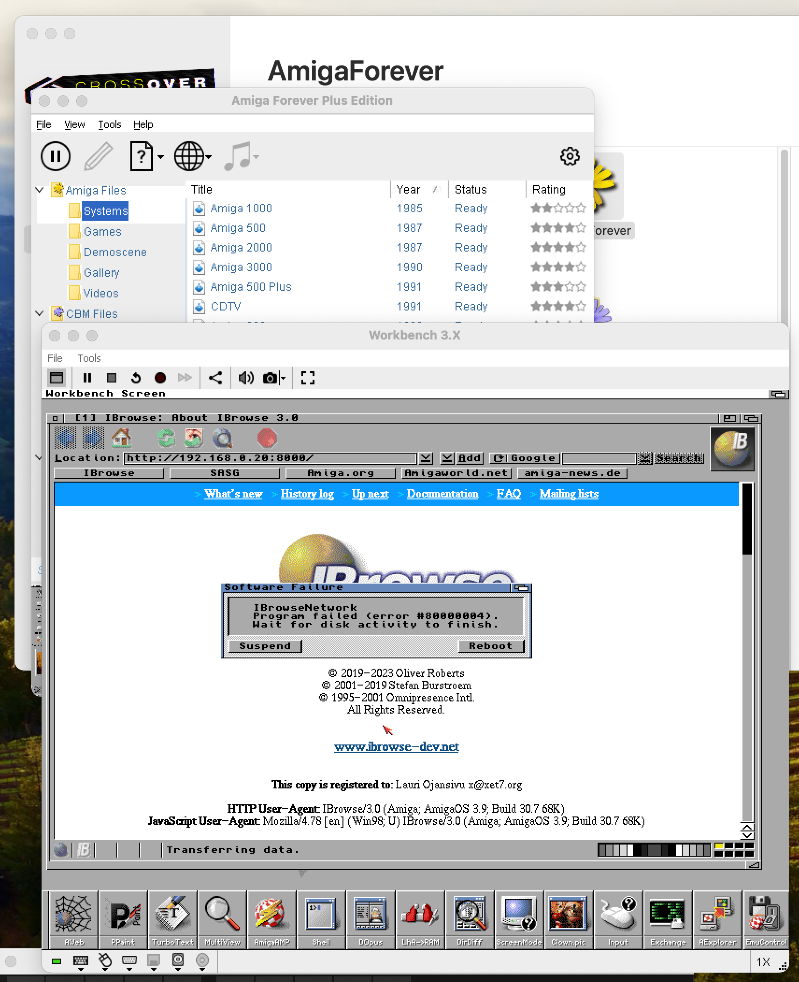Select the Amiga 1000 entry
The image size is (799, 982).
241,208
